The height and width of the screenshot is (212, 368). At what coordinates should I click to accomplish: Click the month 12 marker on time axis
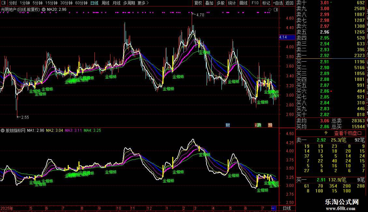149,208
